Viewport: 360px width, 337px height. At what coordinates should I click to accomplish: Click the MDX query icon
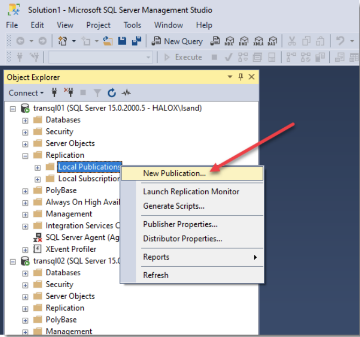(x=229, y=41)
